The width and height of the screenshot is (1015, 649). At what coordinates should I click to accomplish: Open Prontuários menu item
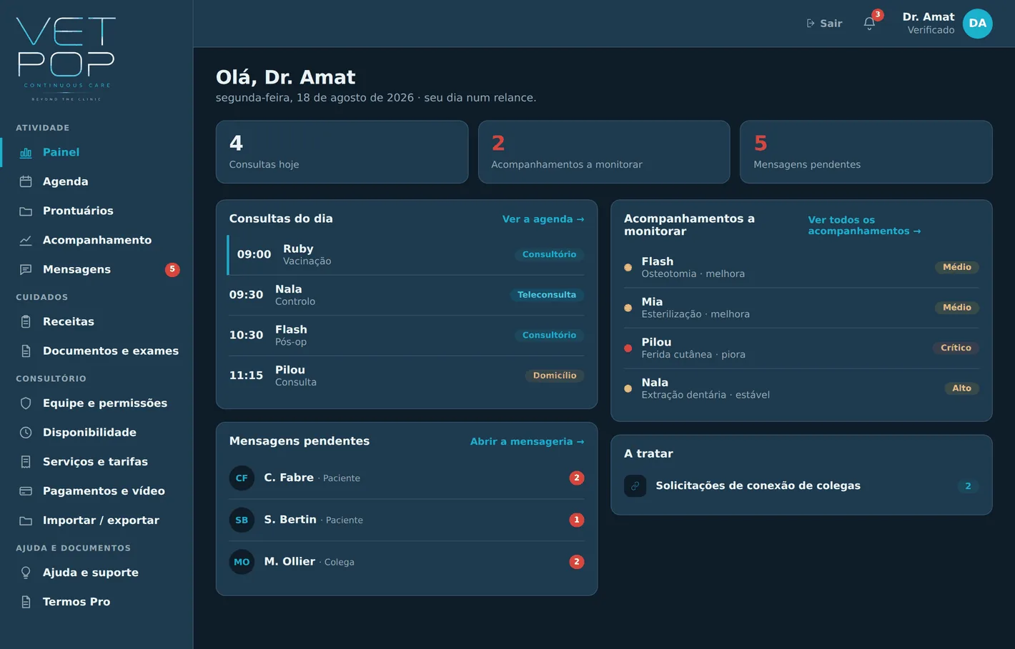[x=96, y=211]
